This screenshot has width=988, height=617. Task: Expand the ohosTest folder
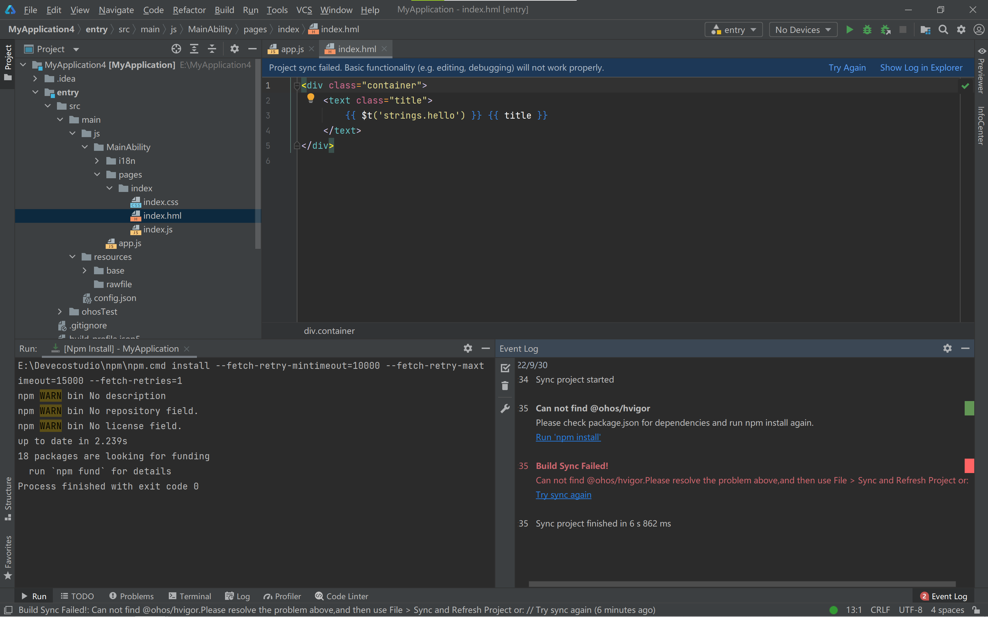click(x=60, y=312)
